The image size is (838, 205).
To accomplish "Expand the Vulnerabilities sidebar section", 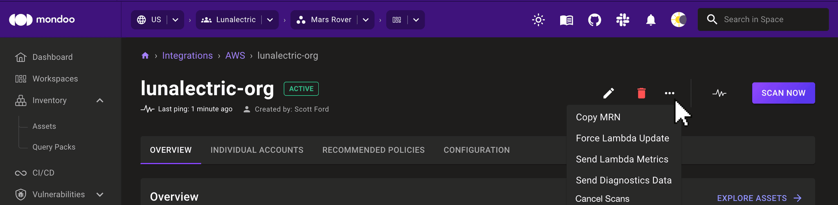I will [x=100, y=194].
